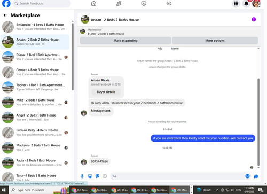Open the Mike 2 Beds 1 Bath conversation

[35, 102]
